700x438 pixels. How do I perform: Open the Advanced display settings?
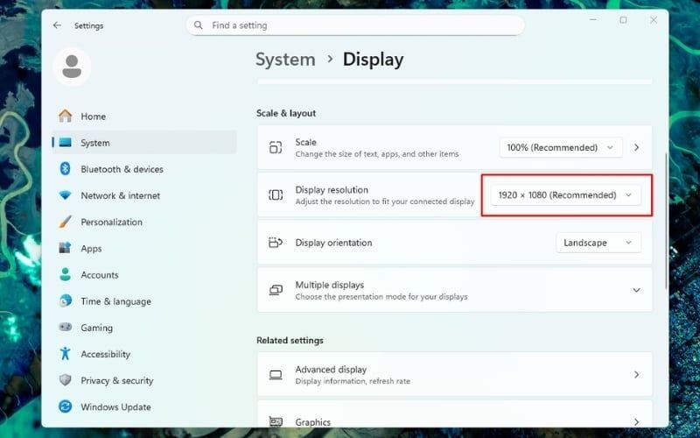click(x=454, y=375)
